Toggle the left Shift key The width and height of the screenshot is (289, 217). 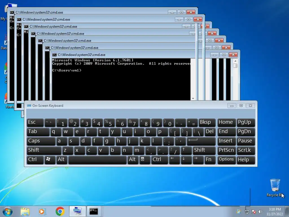coord(44,150)
